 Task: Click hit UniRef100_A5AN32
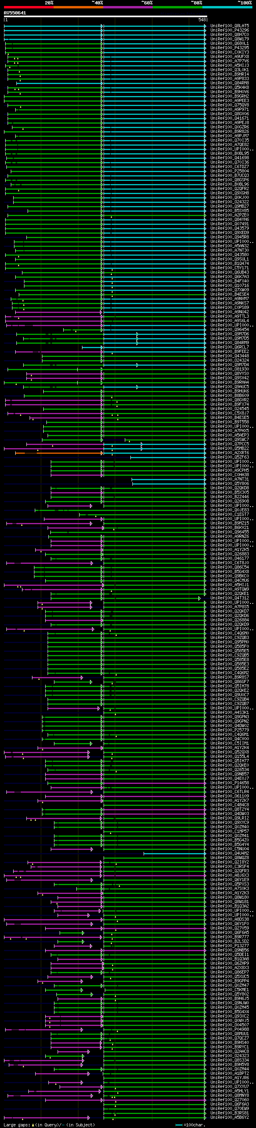(x=230, y=246)
